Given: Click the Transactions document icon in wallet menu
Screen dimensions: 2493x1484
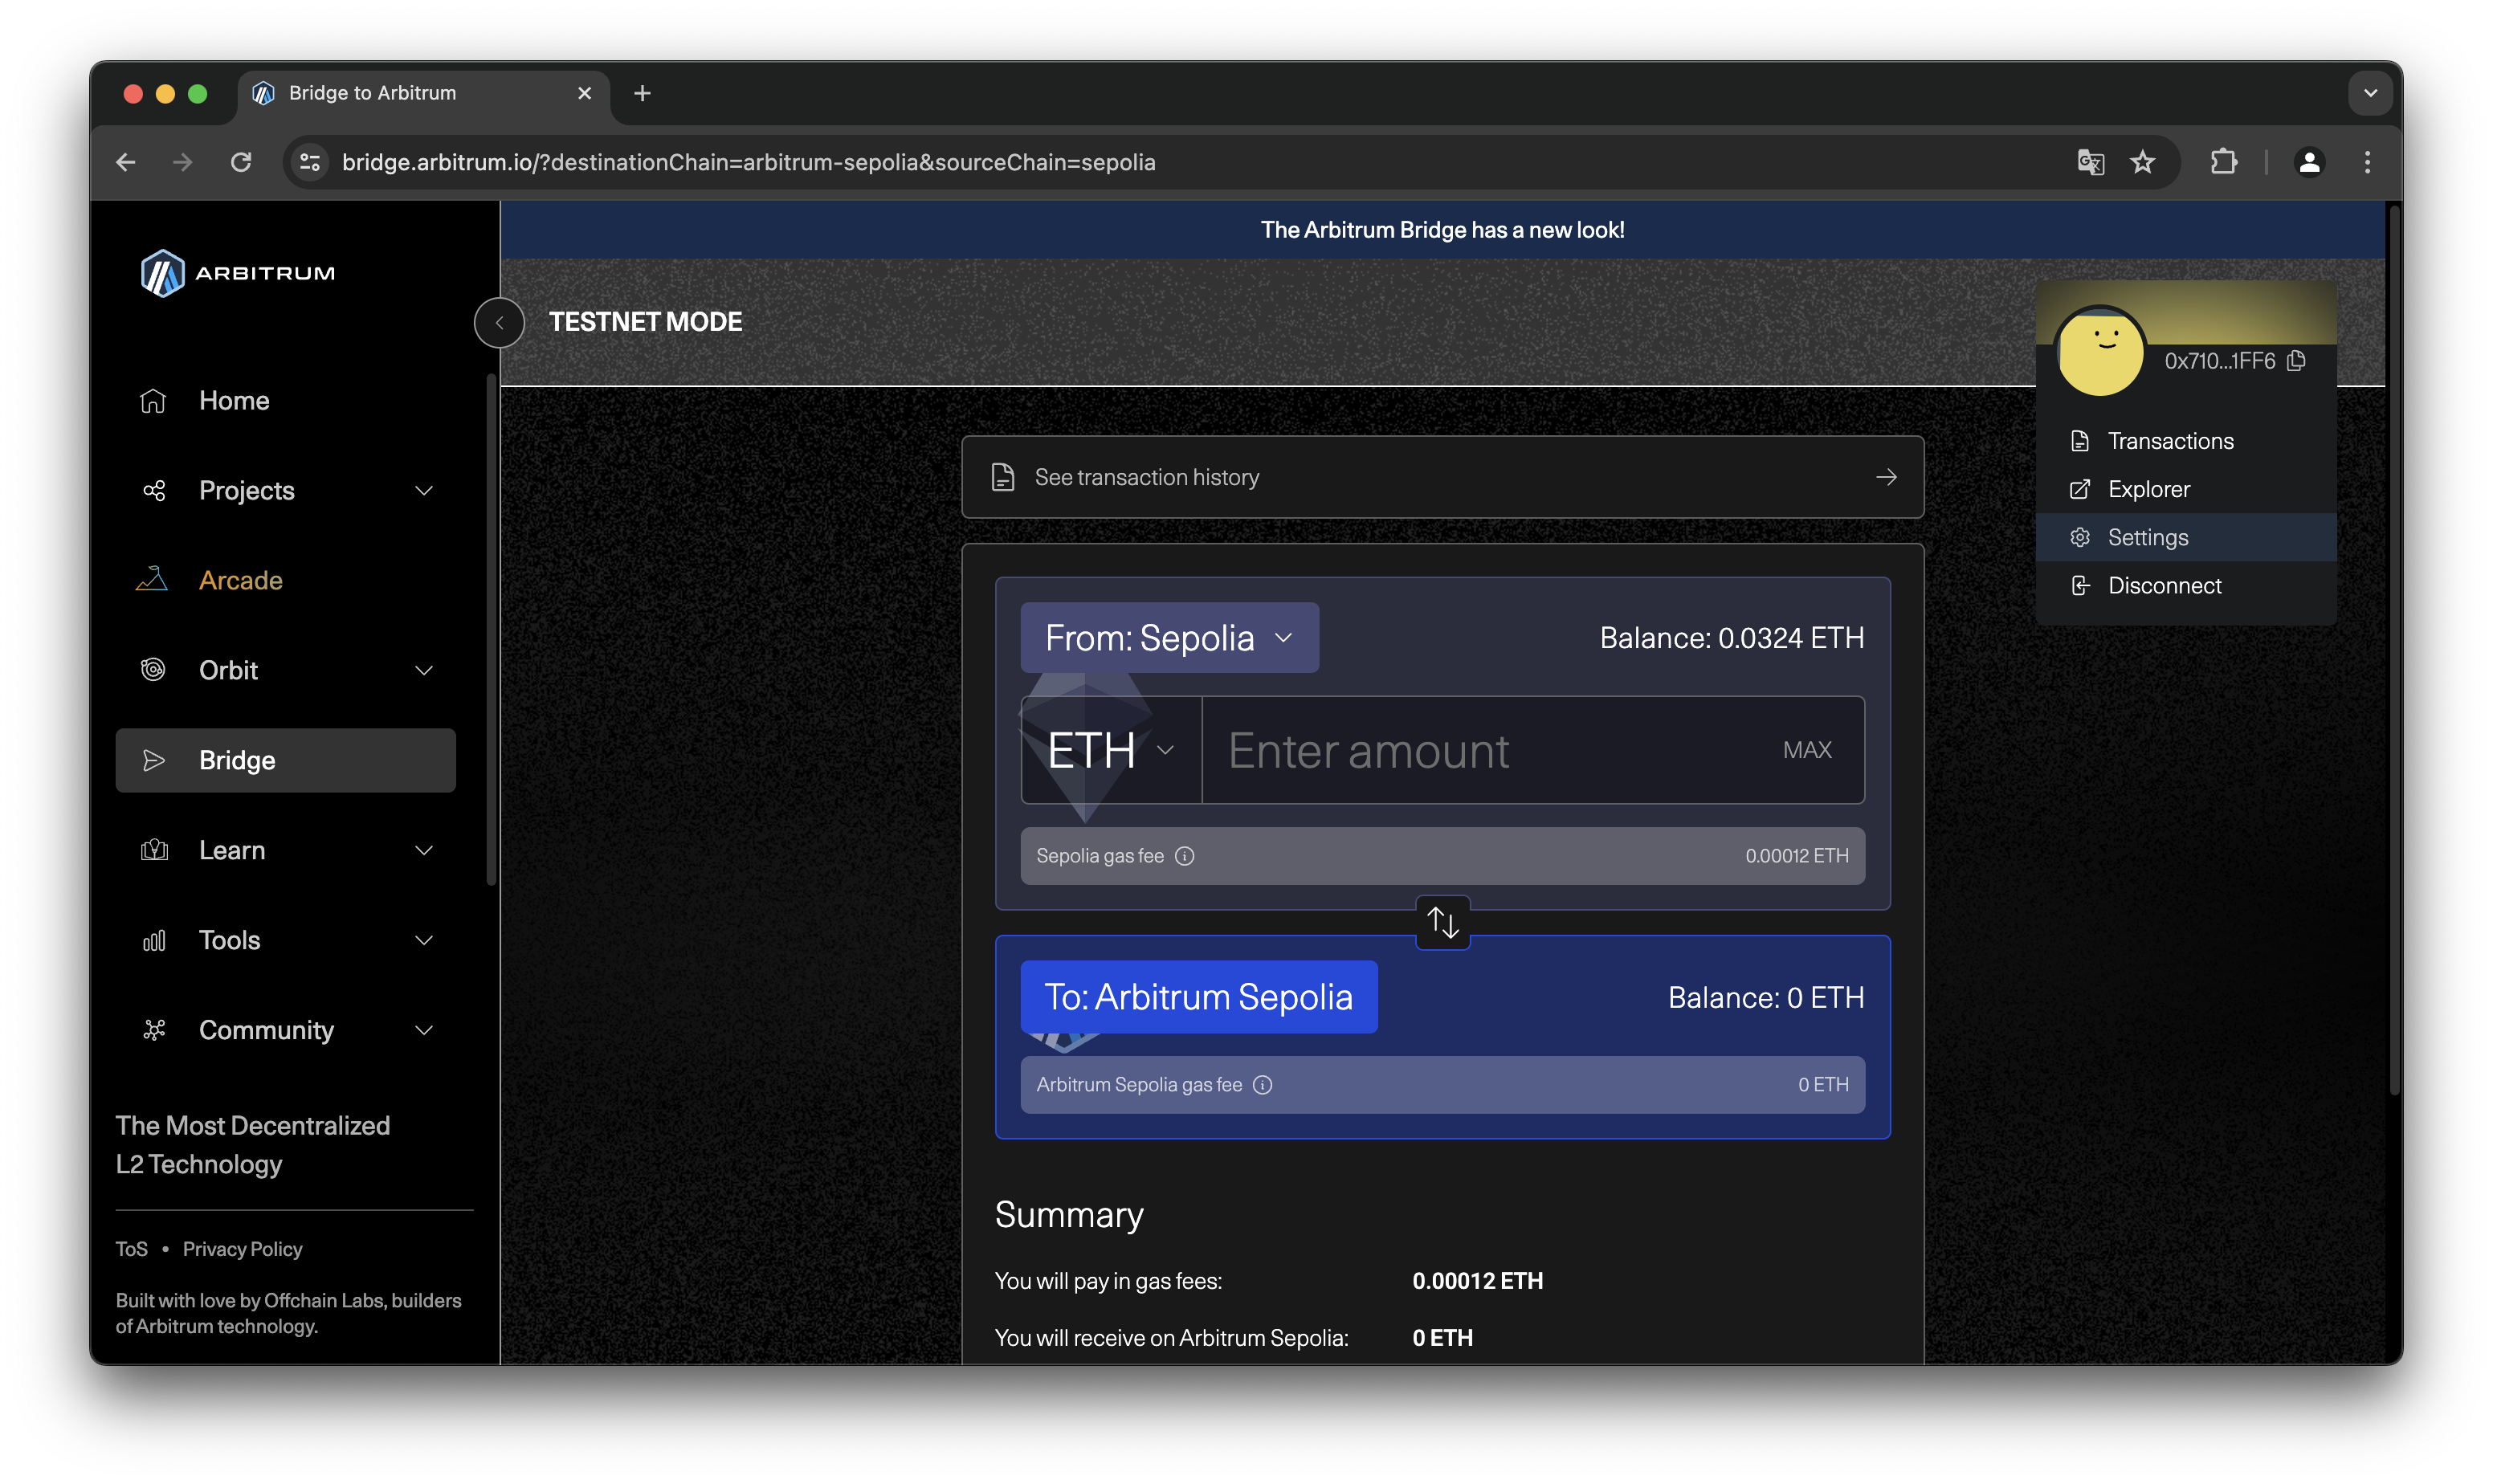Looking at the screenshot, I should pyautogui.click(x=2080, y=441).
